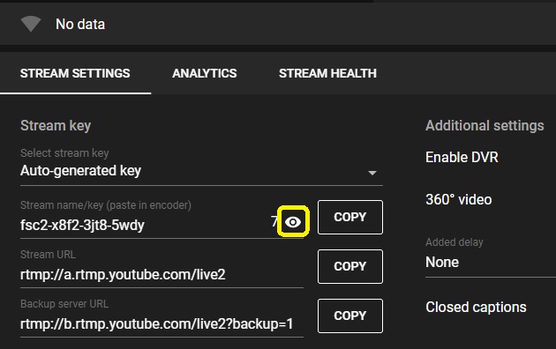Toggle stream key visibility eye icon

(293, 222)
